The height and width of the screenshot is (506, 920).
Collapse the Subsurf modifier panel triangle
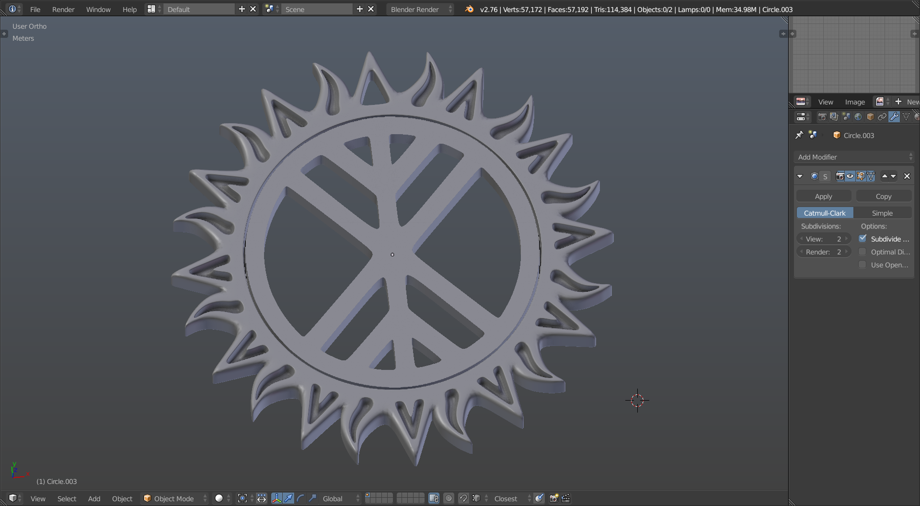(800, 176)
